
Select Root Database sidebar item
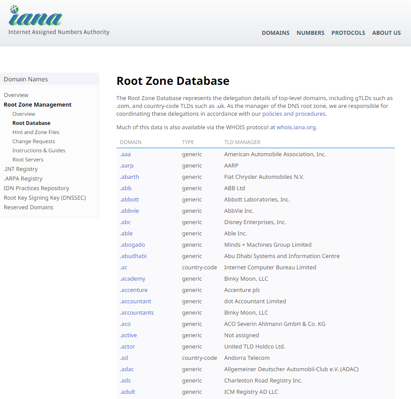(x=31, y=123)
